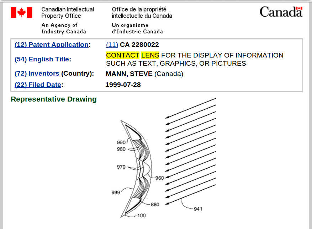The height and width of the screenshot is (229, 312).
Task: Click label 980 in the drawing
Action: pos(121,149)
